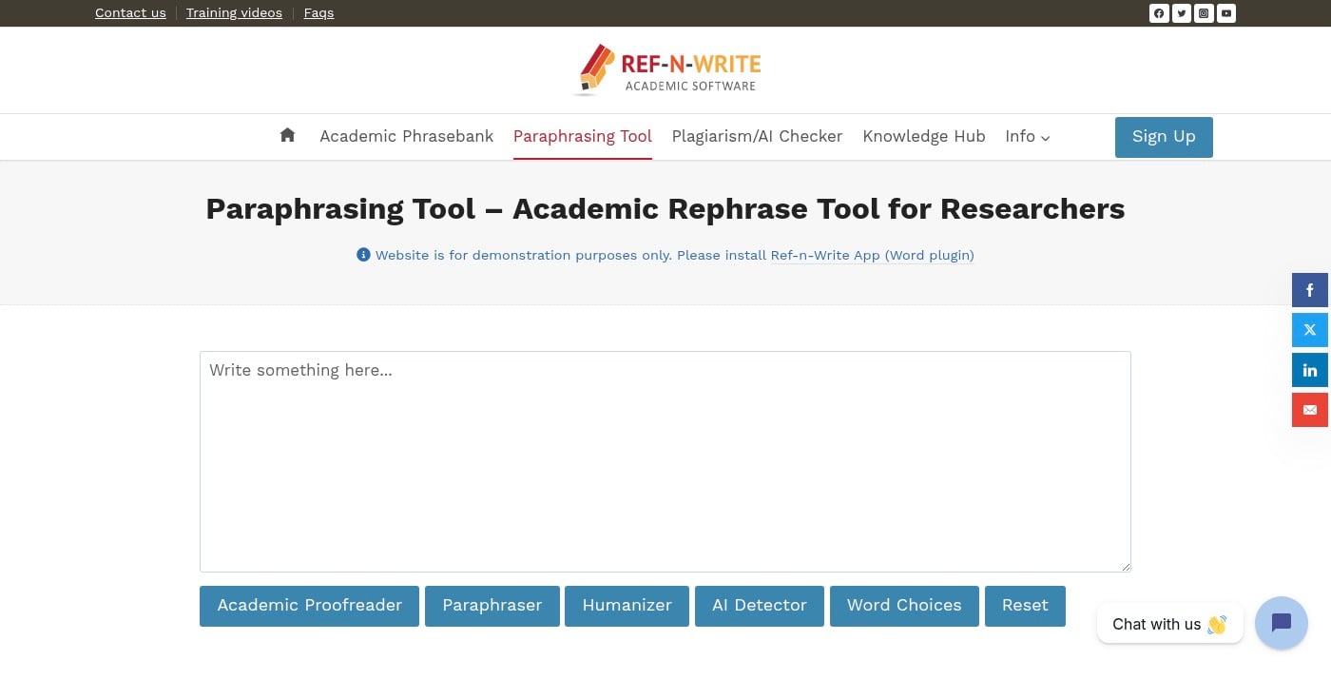Open the chat bubble widget
The image size is (1331, 699).
pos(1281,623)
